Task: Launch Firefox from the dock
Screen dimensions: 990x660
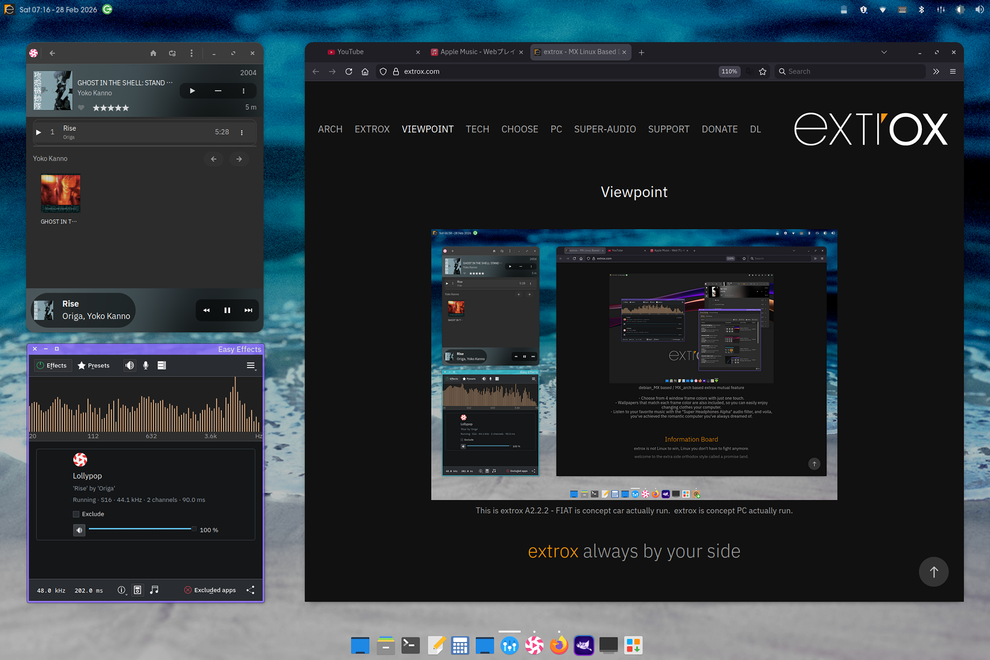Action: [x=559, y=646]
